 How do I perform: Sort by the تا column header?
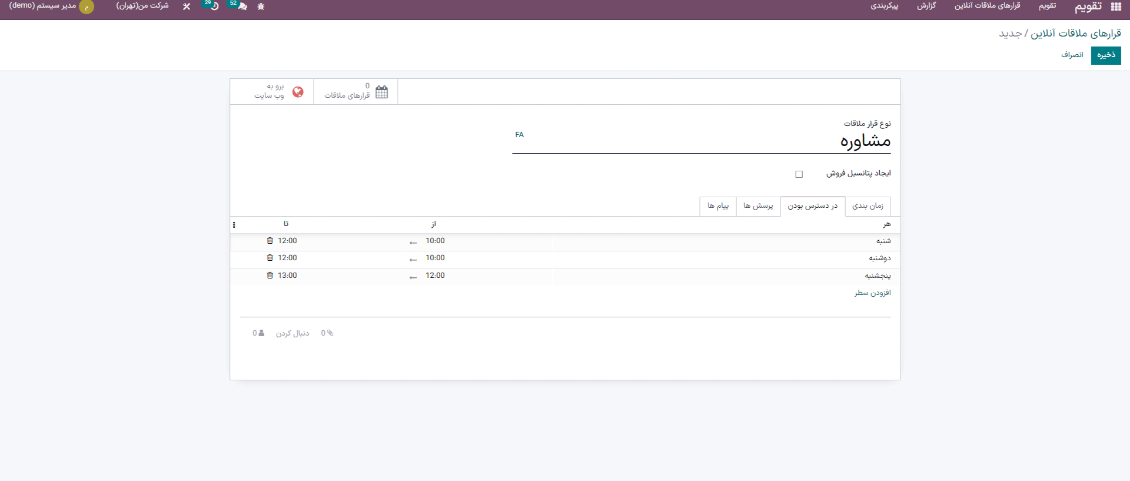(286, 224)
